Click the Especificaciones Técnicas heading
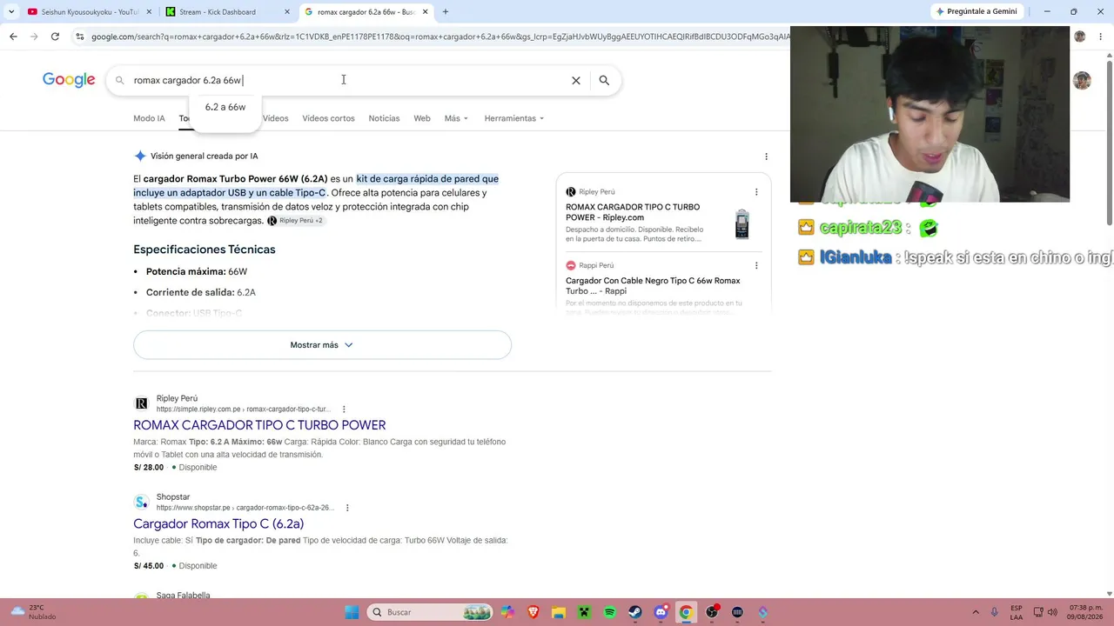Image resolution: width=1114 pixels, height=626 pixels. 205,250
